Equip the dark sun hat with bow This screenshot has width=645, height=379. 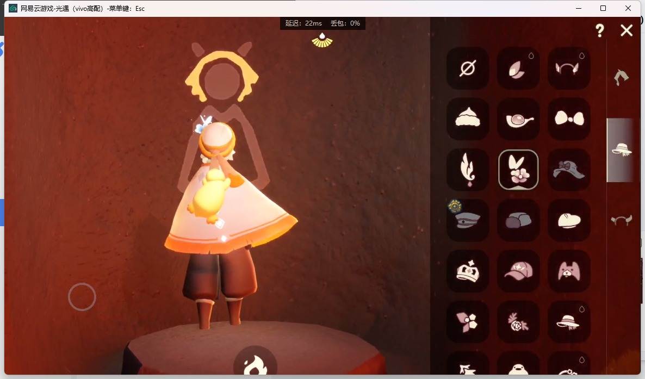[x=569, y=170]
